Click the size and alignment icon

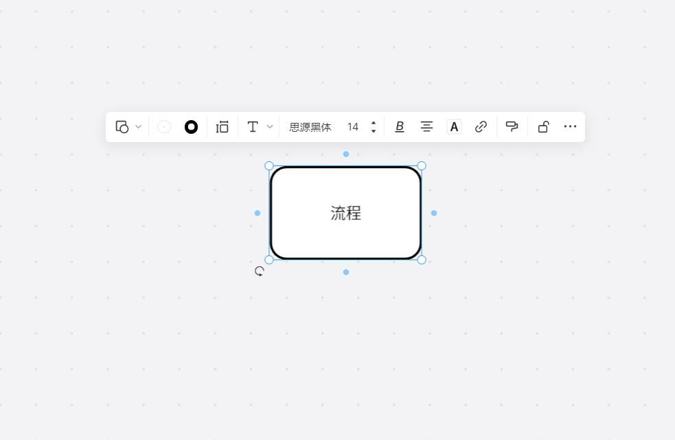[222, 127]
